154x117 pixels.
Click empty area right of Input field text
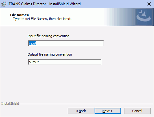(70, 43)
